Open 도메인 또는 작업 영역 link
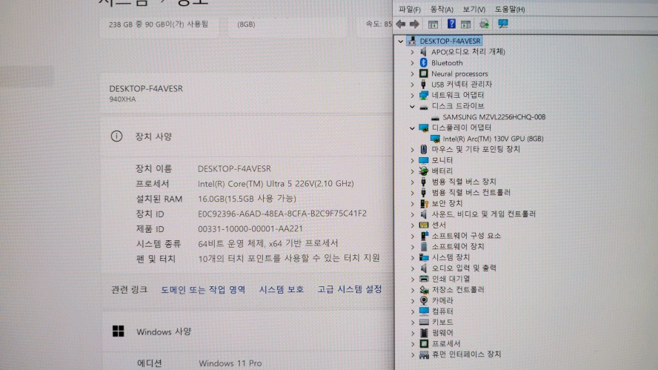 [x=203, y=289]
